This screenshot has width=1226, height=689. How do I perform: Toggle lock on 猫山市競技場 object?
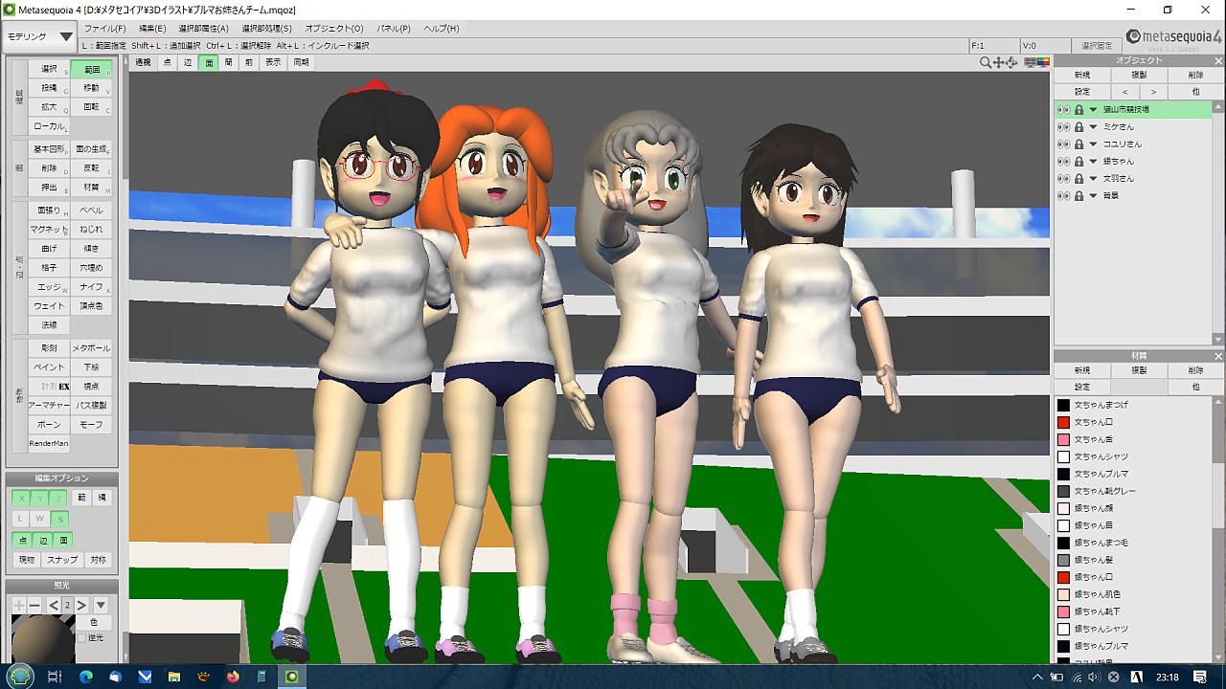1078,110
